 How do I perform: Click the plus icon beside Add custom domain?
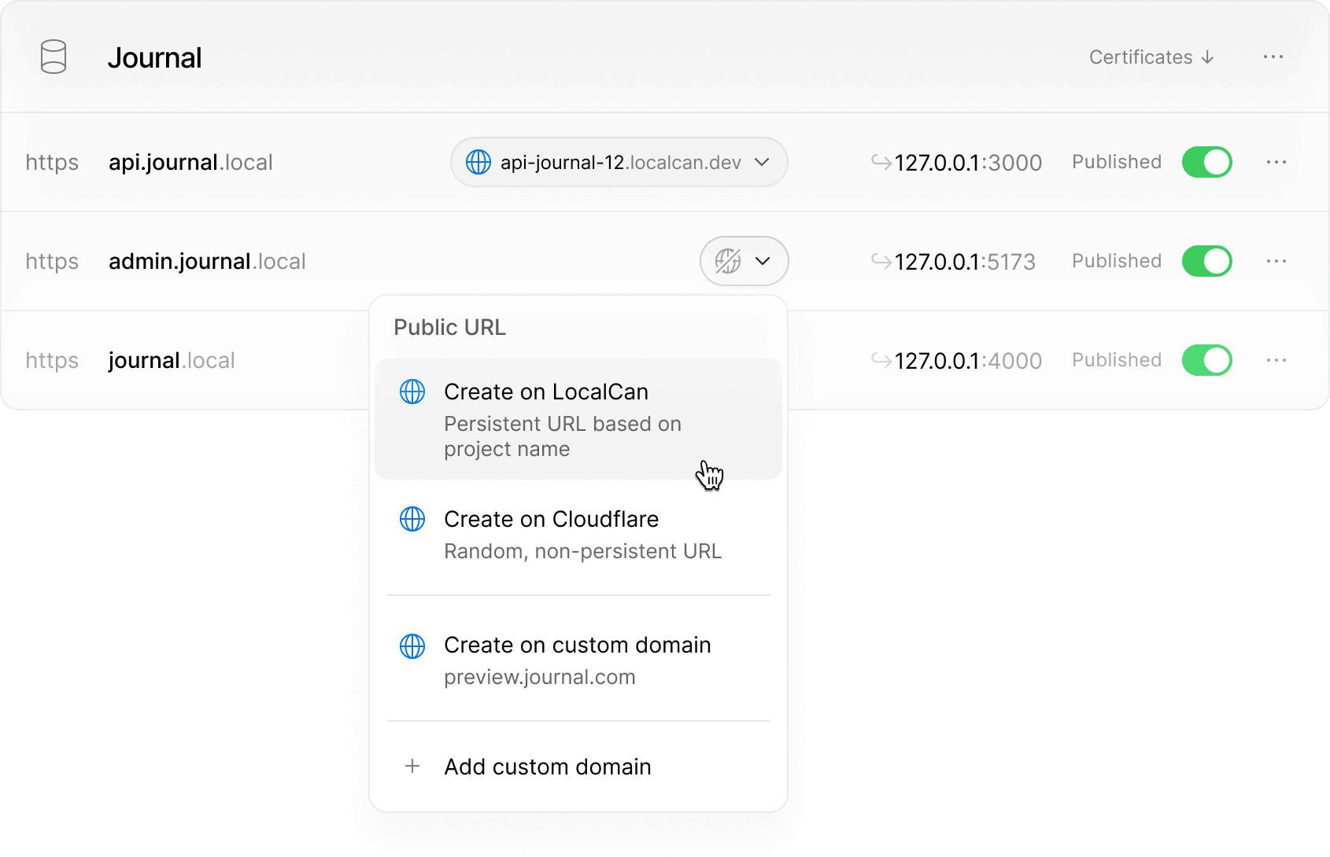tap(412, 766)
